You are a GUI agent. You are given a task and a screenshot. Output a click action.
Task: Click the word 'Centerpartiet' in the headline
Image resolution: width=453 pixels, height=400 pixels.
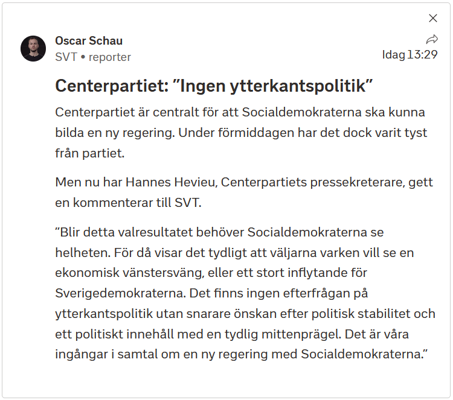[x=110, y=86]
